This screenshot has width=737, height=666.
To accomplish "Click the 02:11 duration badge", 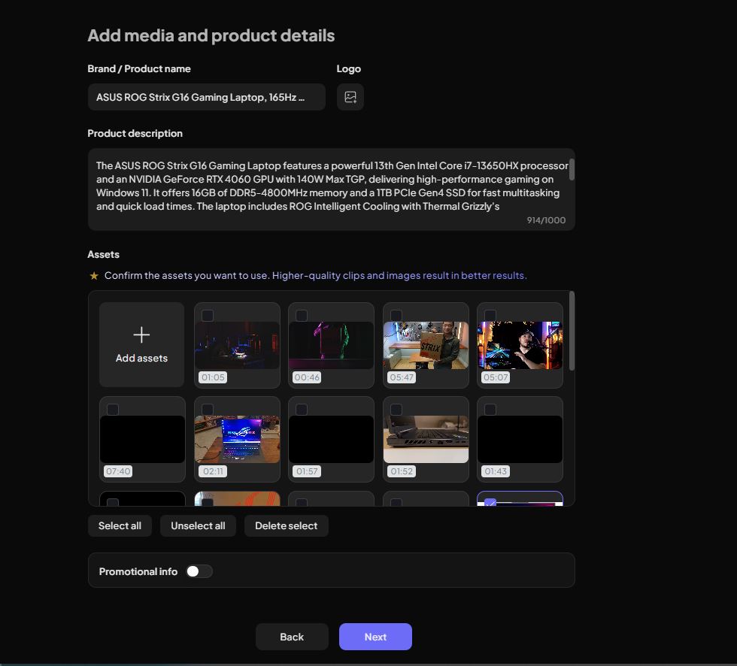I will point(213,471).
